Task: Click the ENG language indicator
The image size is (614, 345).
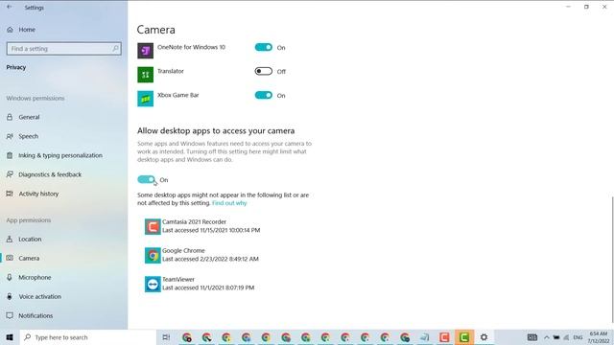Action: click(578, 337)
